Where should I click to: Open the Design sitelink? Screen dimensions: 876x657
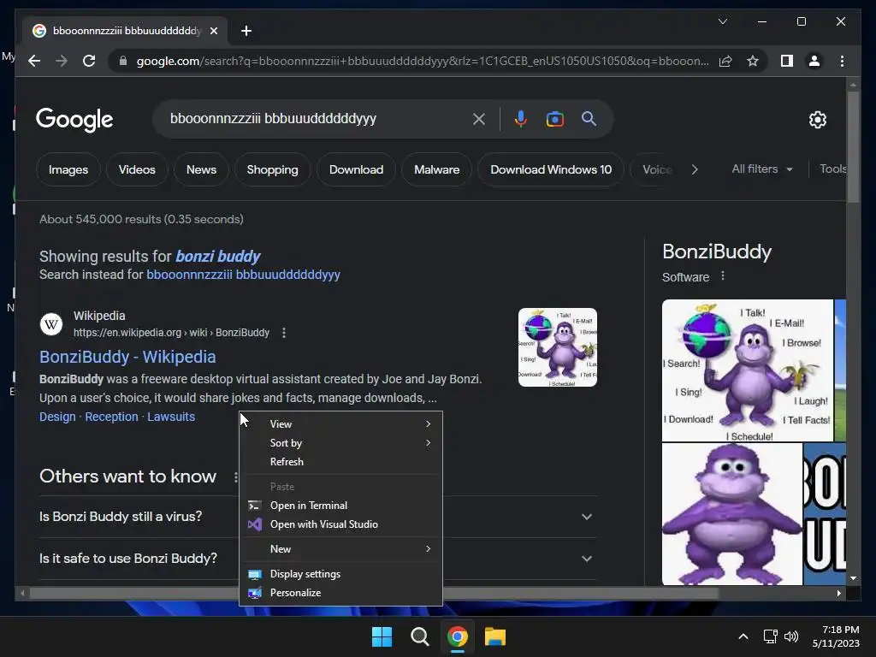coord(57,417)
